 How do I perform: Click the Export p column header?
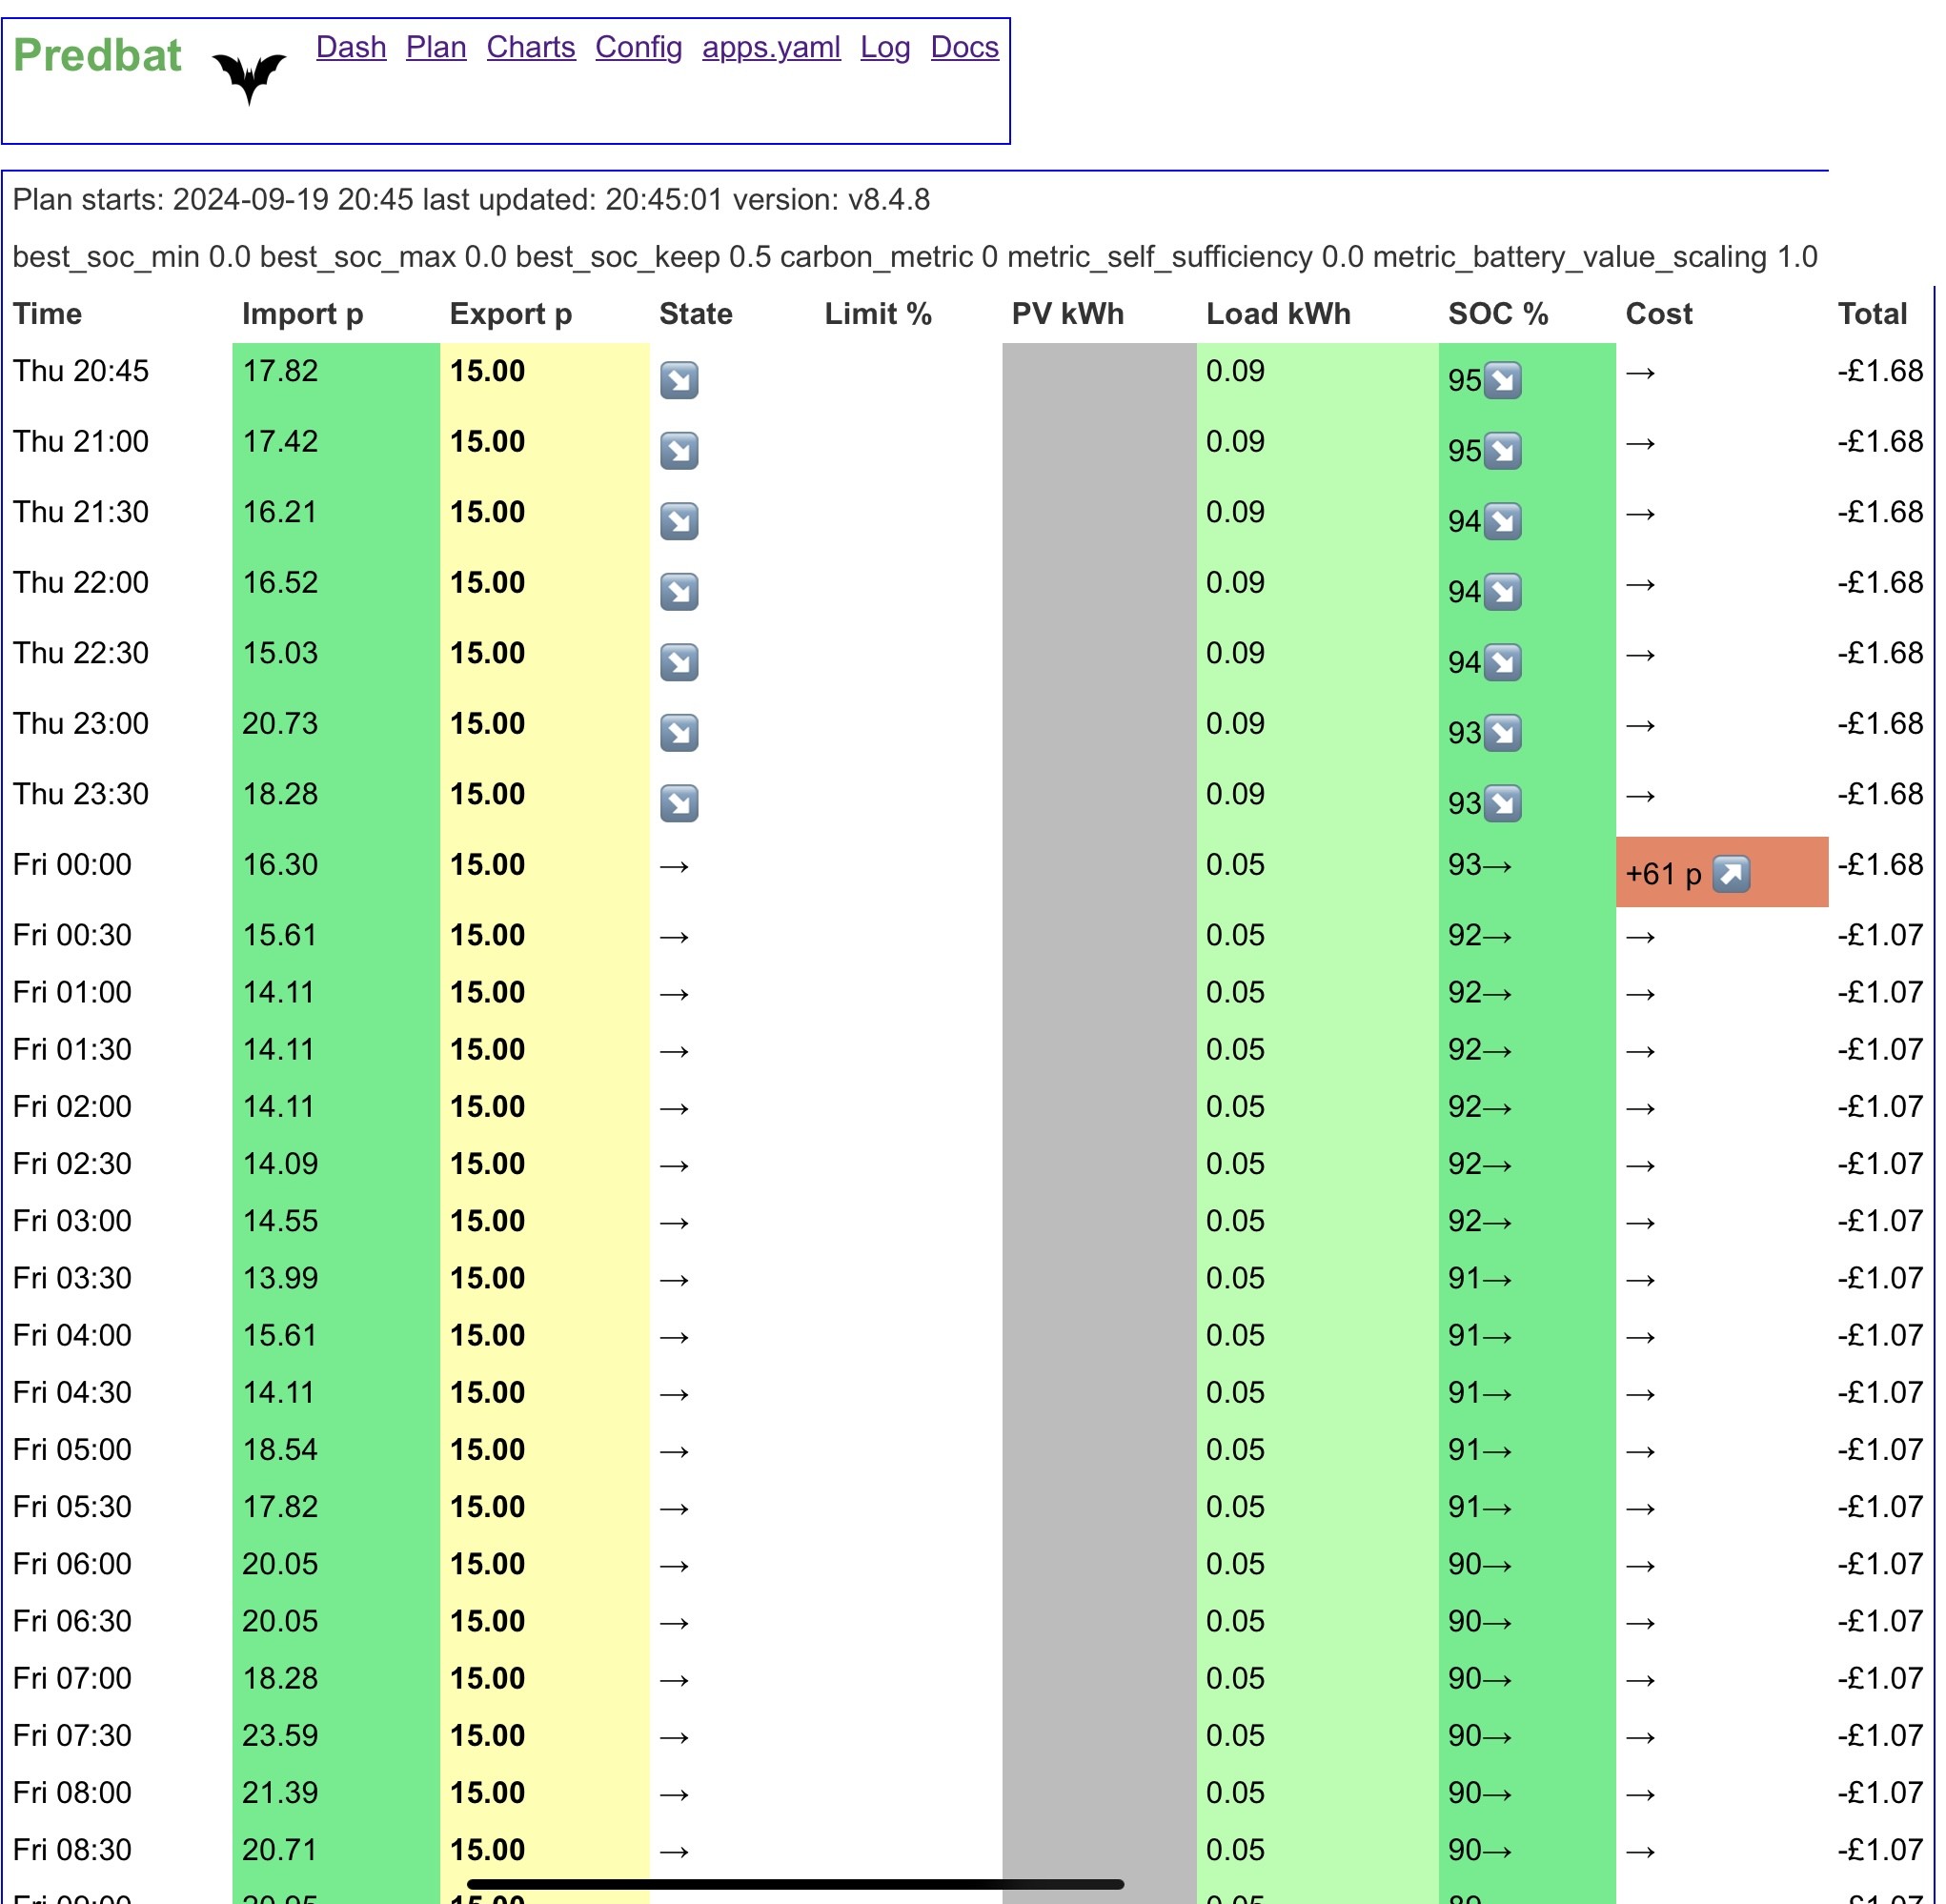coord(511,314)
